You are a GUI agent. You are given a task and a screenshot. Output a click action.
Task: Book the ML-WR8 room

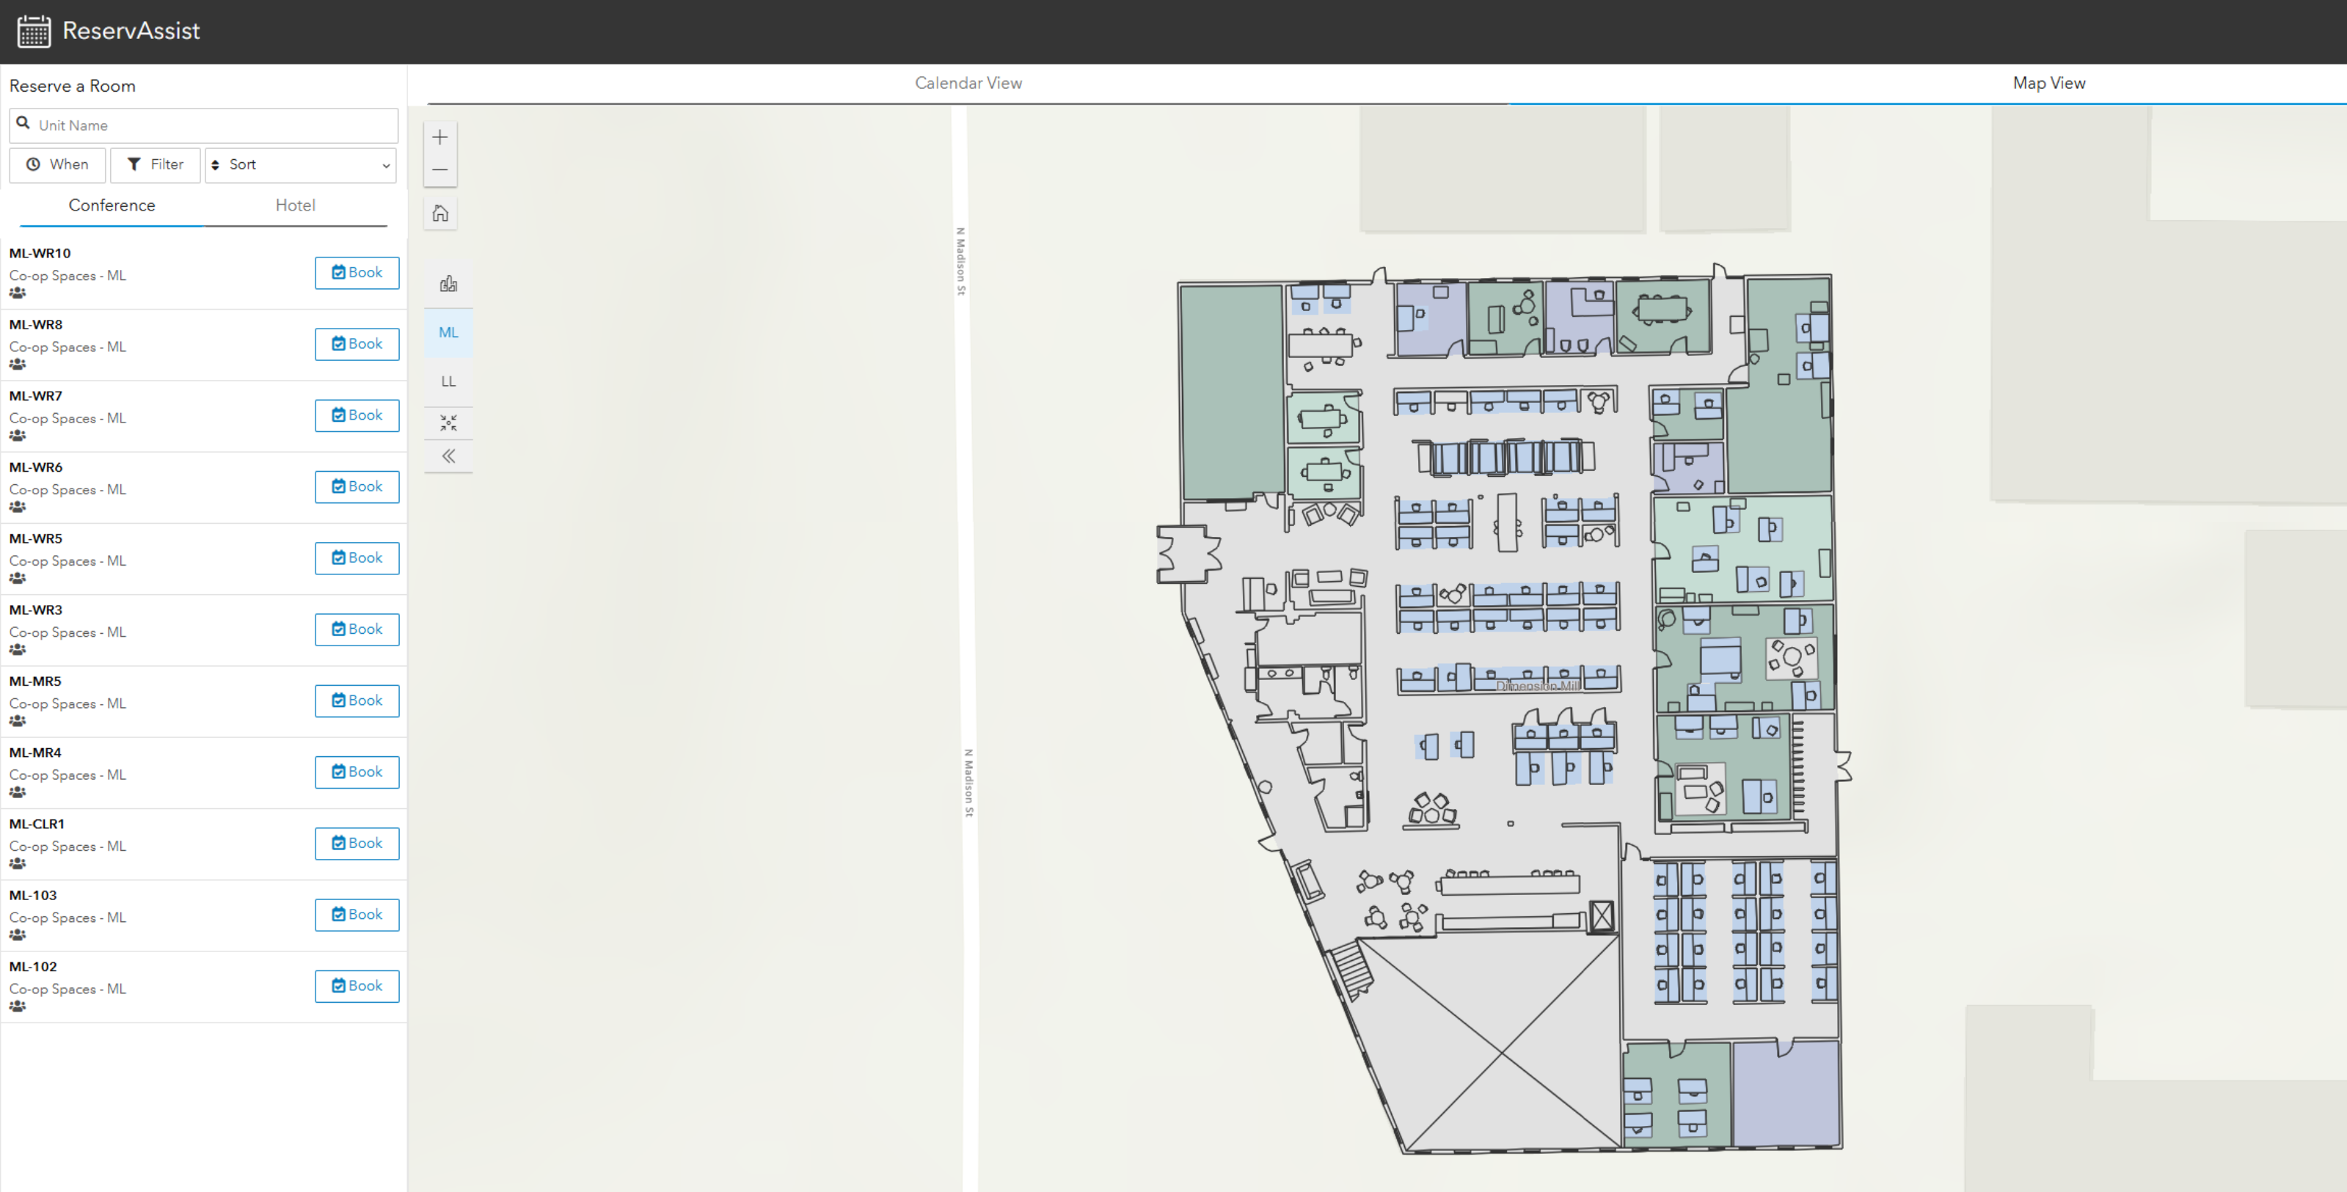pos(357,344)
